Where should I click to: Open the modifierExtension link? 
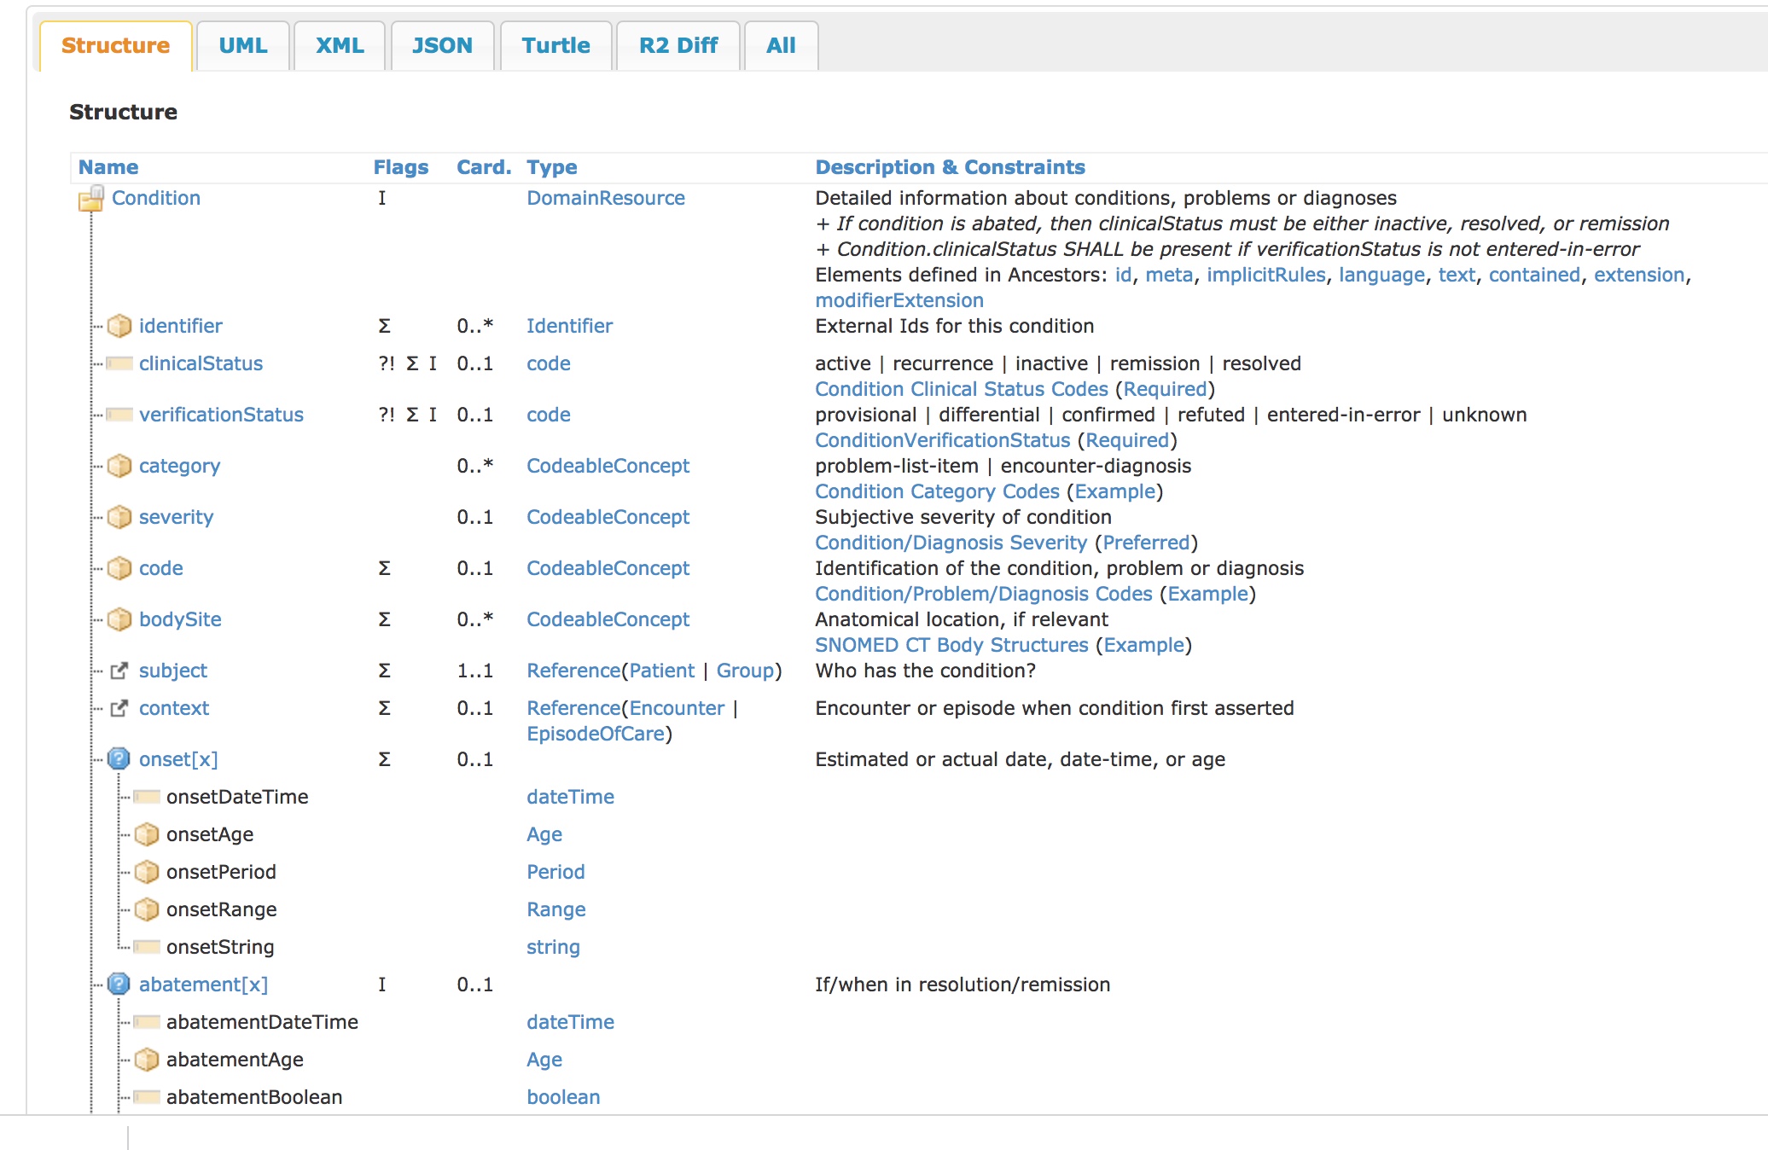(899, 300)
